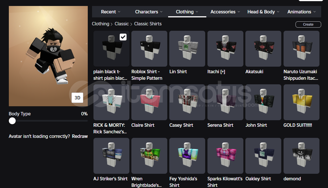Screen dimensions: 328x188
Task: Open the Animations tab
Action: point(302,12)
